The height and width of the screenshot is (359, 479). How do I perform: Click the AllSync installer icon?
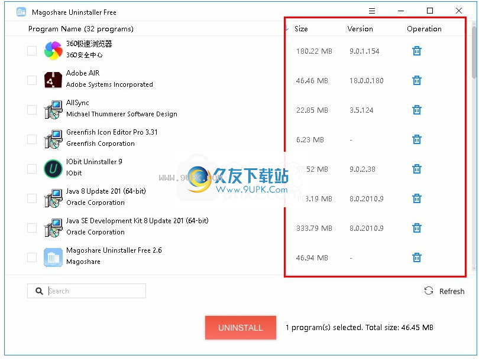tap(53, 109)
